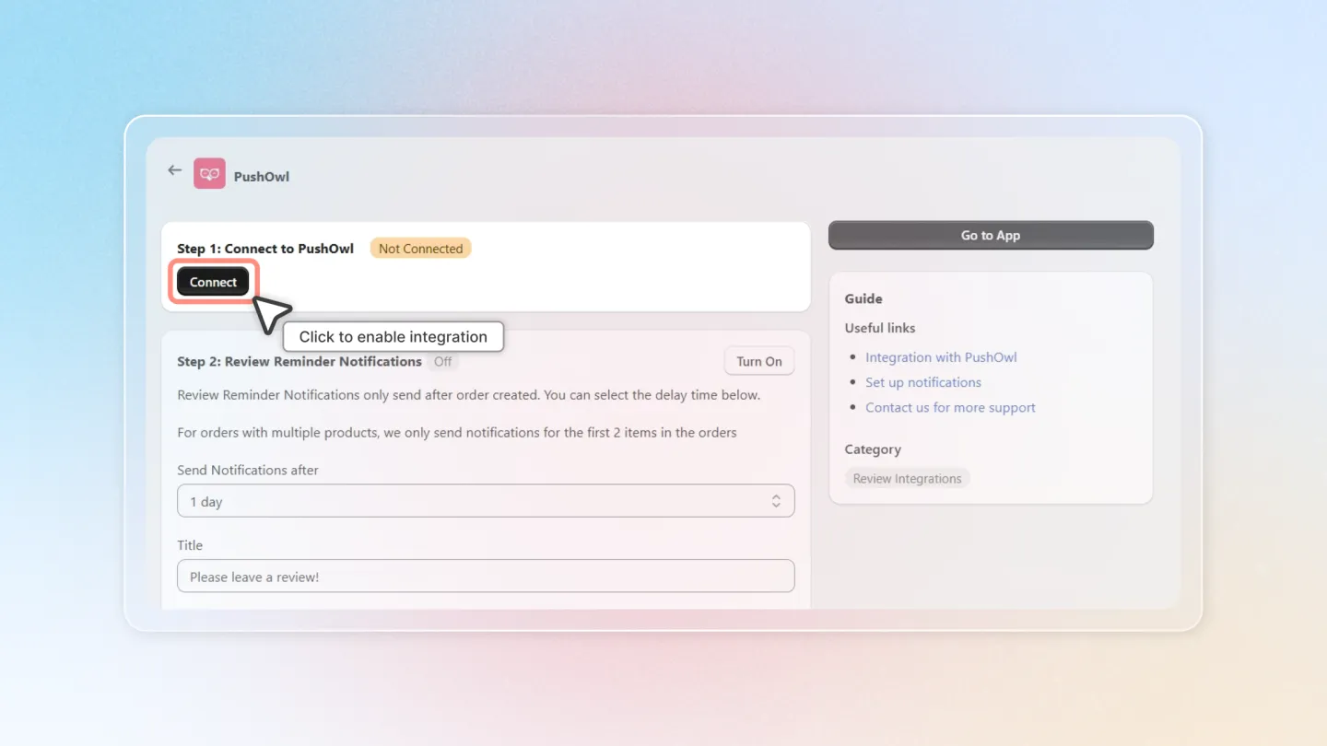Click the Off status badge in Step 2

click(443, 361)
